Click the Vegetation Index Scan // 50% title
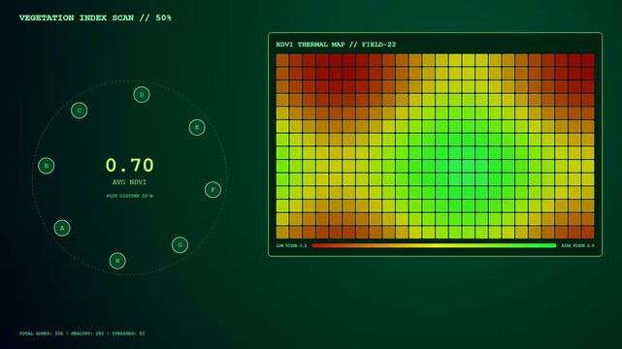Screen dimensions: 622x349 95,17
